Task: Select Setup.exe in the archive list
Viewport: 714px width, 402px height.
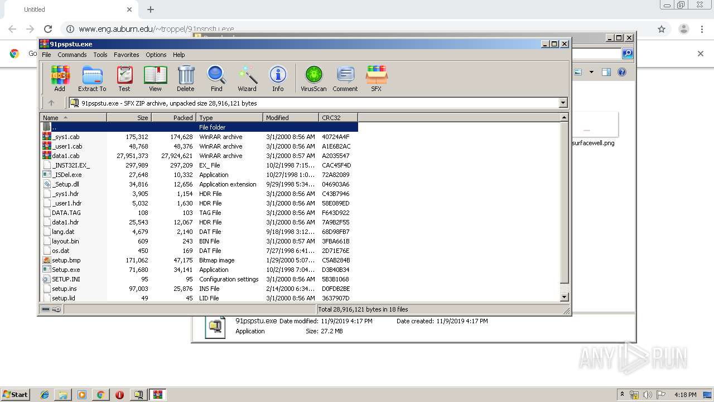Action: [x=66, y=270]
